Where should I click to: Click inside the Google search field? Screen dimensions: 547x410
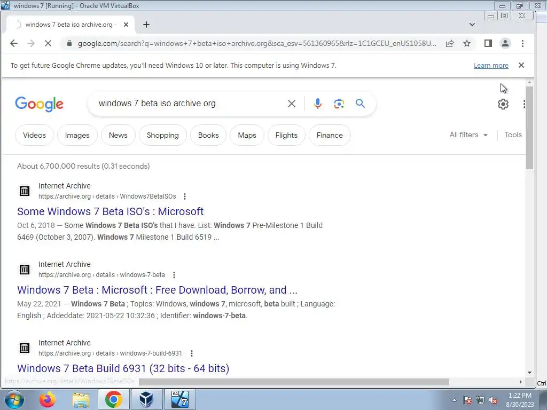(189, 104)
